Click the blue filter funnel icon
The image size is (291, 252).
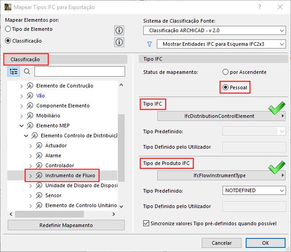coord(149,44)
